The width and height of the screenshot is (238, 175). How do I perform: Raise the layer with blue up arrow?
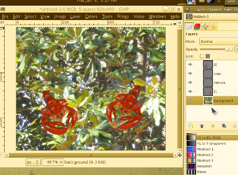coord(202,126)
